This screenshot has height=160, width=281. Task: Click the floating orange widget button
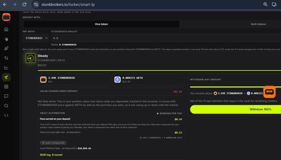[x=269, y=92]
